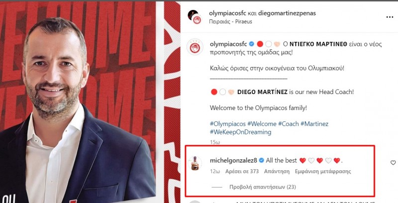Viewport: 398px width, 203px height.
Task: Open the Πειραιάς - Piraeus location link
Action: (230, 21)
